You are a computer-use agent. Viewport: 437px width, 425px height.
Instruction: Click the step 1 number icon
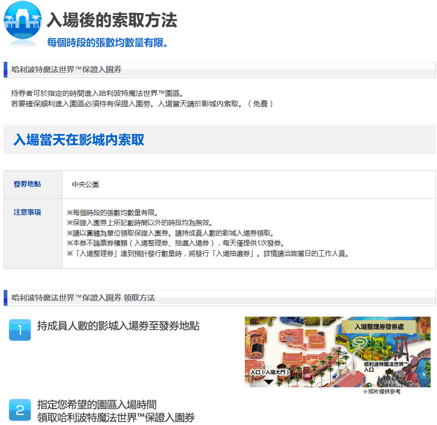20,330
